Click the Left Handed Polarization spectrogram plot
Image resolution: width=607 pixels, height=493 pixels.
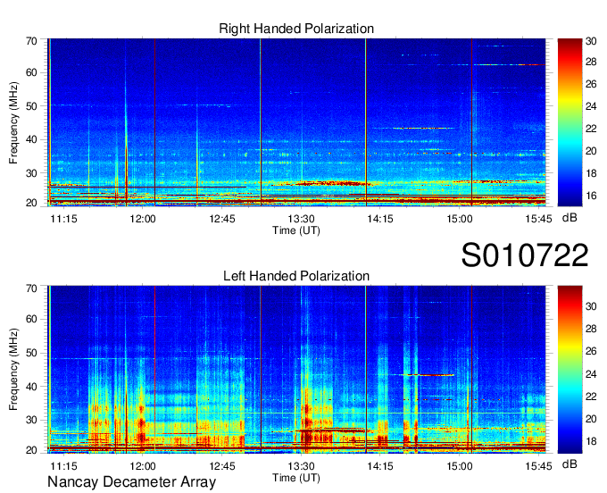click(x=296, y=370)
